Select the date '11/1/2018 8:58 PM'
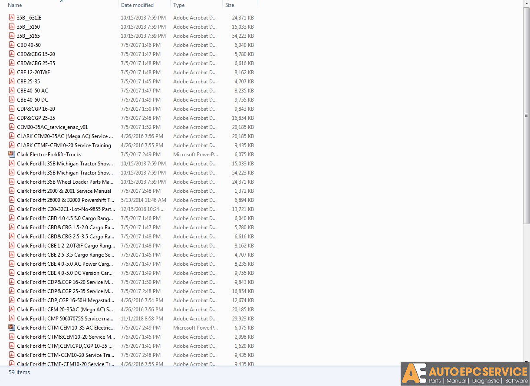The width and height of the screenshot is (530, 386). coord(142,319)
